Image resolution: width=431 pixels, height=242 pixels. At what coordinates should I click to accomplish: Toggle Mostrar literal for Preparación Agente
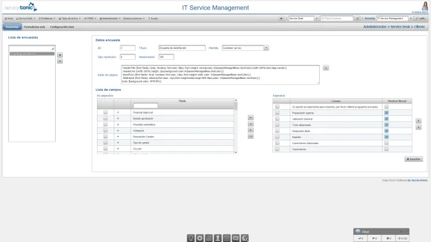point(387,112)
